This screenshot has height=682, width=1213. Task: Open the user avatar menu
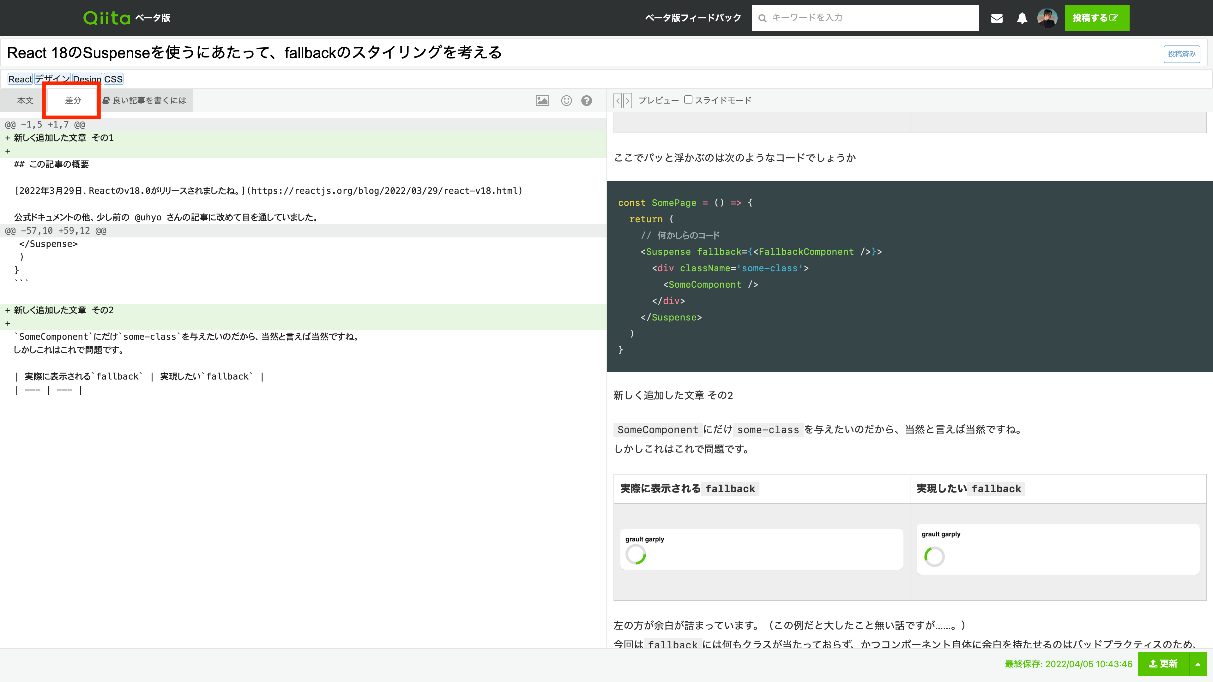point(1047,18)
